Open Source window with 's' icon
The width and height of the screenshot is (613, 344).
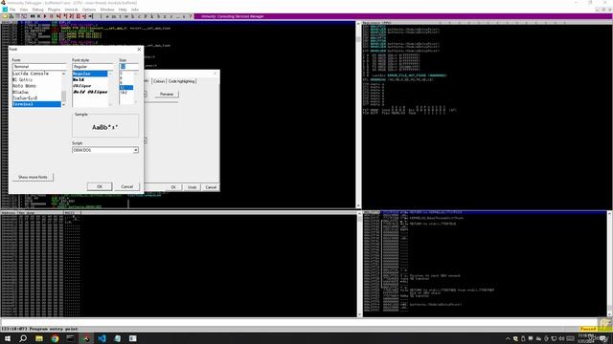point(183,16)
